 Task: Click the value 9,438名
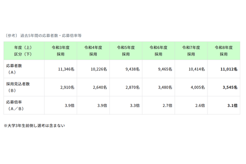tap(132, 69)
